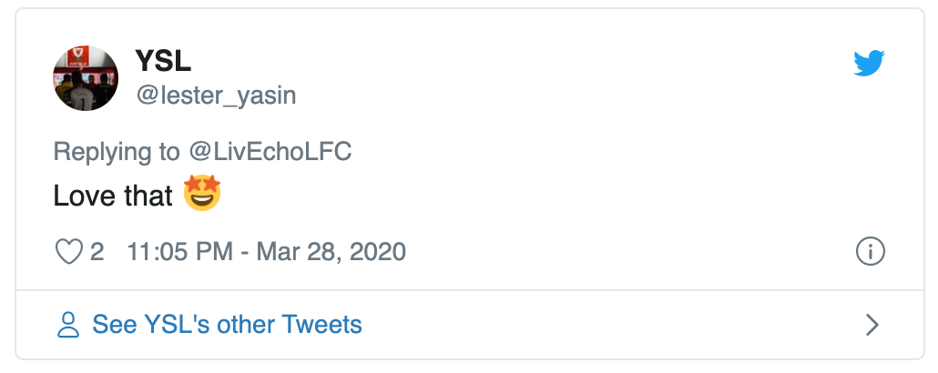Click the word "that" before the emoji
Viewport: 938px width, 373px height.
pos(144,196)
